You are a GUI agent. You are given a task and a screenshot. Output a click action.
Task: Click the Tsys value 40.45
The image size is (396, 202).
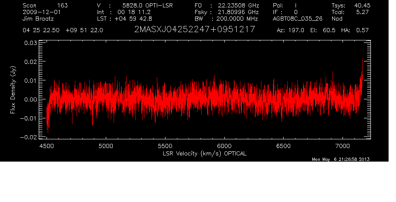click(362, 5)
